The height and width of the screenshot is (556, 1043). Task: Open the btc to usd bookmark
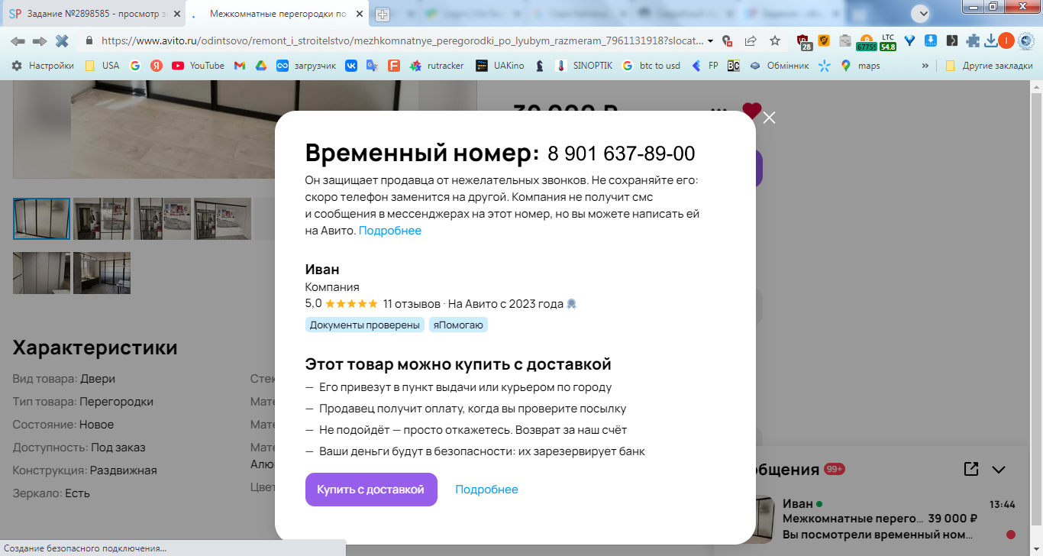pyautogui.click(x=651, y=66)
